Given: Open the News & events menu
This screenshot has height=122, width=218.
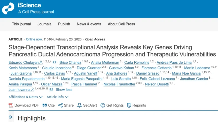Looking at the screenshot, I should tap(89, 24).
